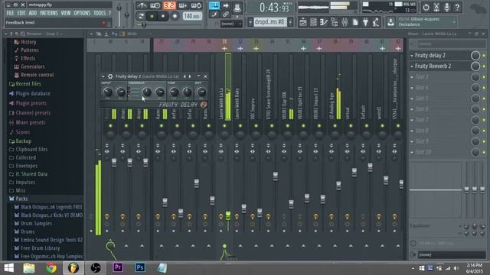Open the mixer Wide layout dropdown

(x=138, y=34)
